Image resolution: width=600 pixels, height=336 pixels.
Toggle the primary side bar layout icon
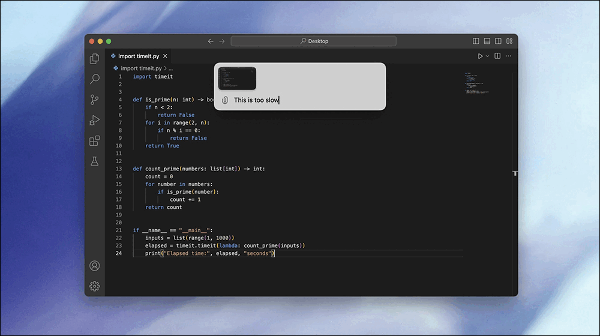476,41
